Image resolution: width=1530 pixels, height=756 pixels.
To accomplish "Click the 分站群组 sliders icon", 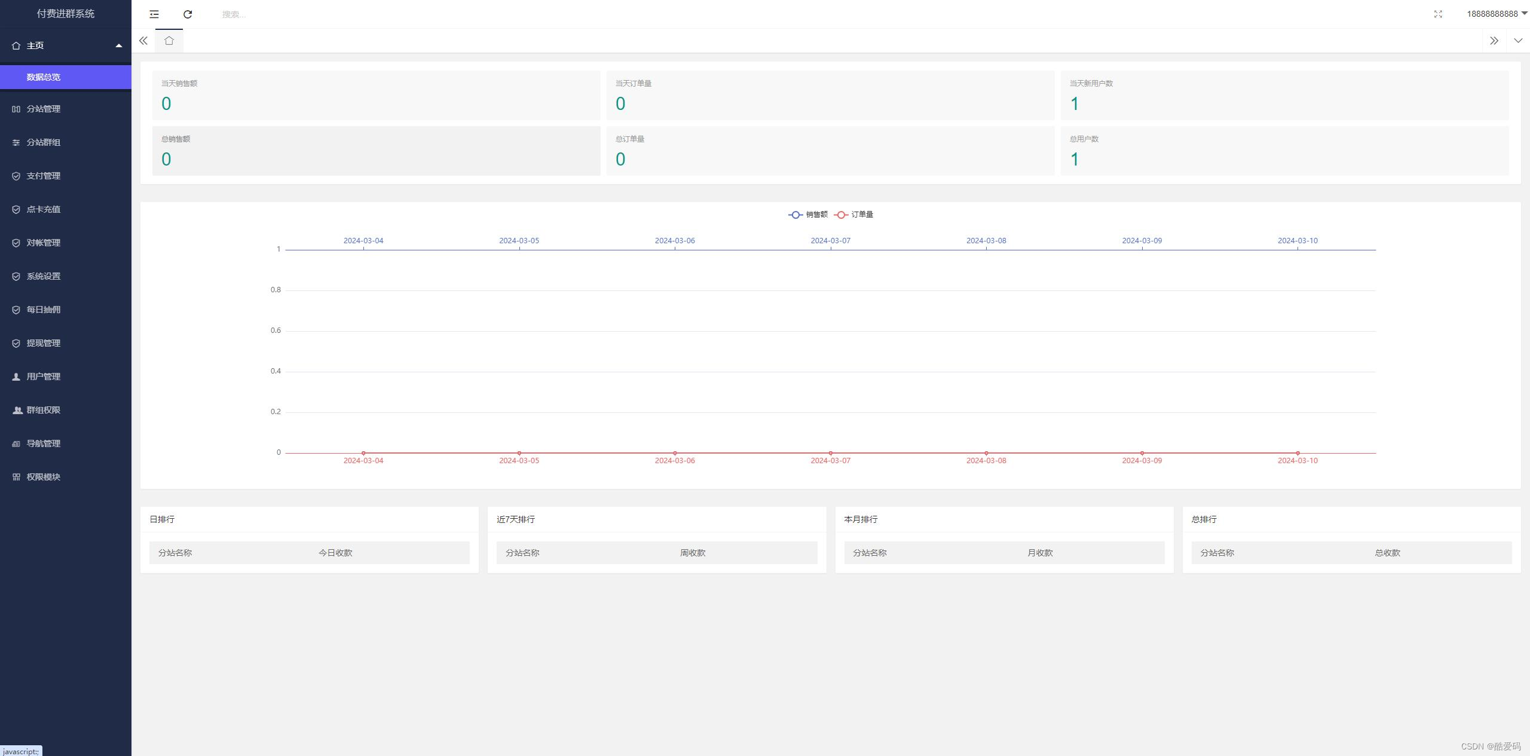I will click(16, 142).
